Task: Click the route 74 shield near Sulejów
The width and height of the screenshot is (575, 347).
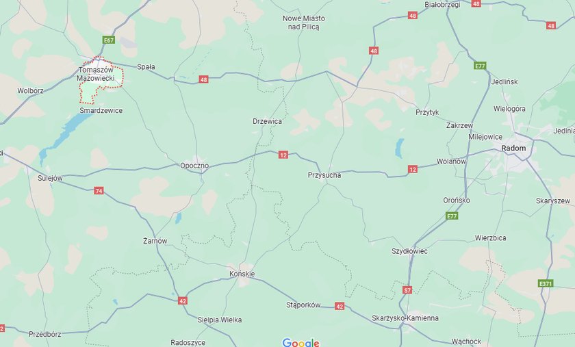Action: click(x=99, y=191)
